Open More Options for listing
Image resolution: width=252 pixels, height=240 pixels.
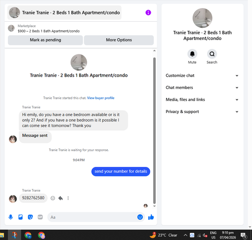click(x=119, y=40)
